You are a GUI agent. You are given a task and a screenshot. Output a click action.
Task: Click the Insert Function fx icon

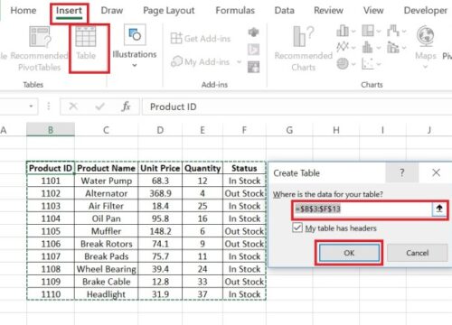(x=126, y=107)
